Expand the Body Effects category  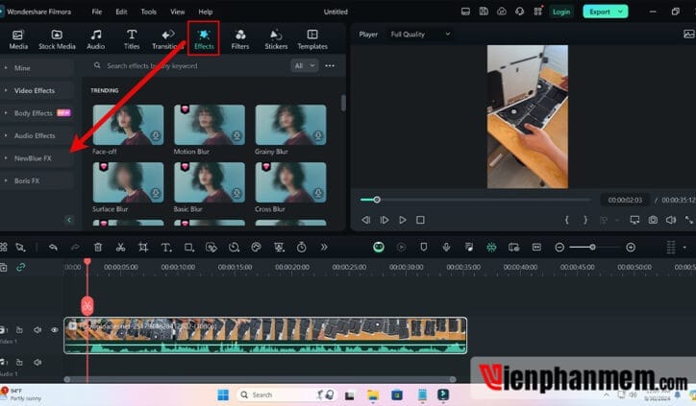37,113
